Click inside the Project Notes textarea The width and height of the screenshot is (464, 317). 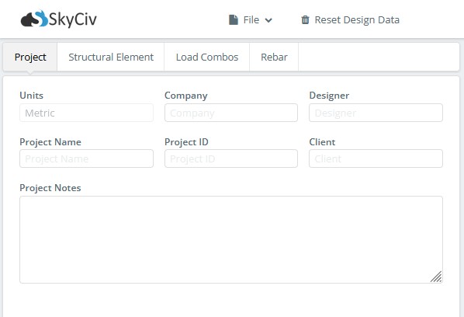click(231, 239)
